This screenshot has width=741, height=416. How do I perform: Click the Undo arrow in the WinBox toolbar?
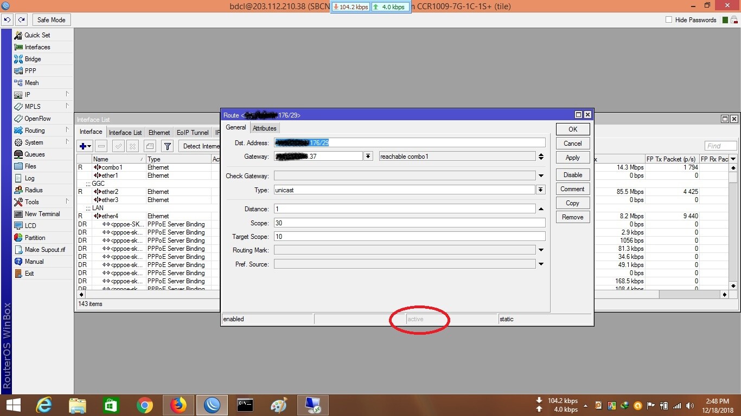tap(7, 20)
